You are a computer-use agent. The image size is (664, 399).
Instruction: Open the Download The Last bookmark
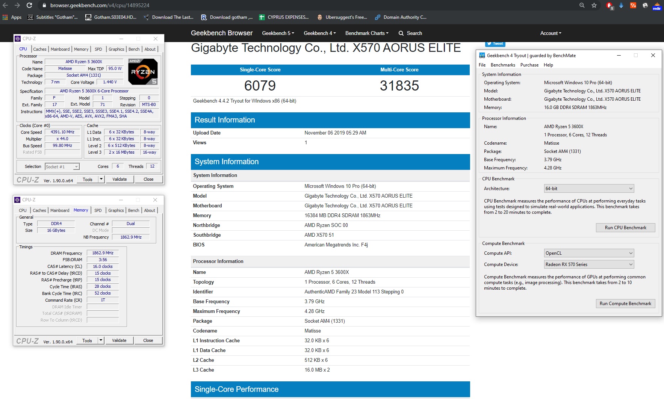pyautogui.click(x=168, y=17)
